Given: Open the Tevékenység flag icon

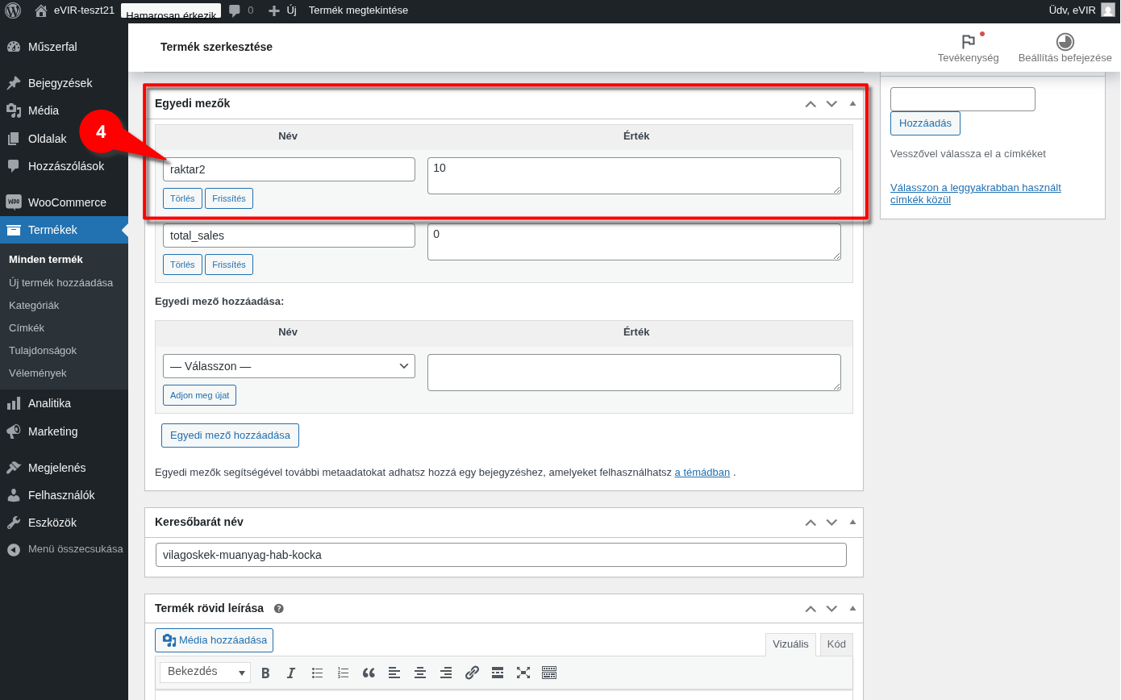Looking at the screenshot, I should [x=968, y=43].
